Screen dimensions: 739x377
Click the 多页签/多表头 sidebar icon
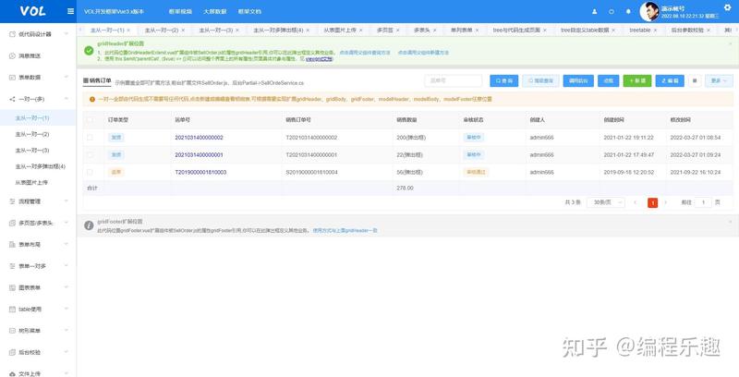[x=13, y=223]
